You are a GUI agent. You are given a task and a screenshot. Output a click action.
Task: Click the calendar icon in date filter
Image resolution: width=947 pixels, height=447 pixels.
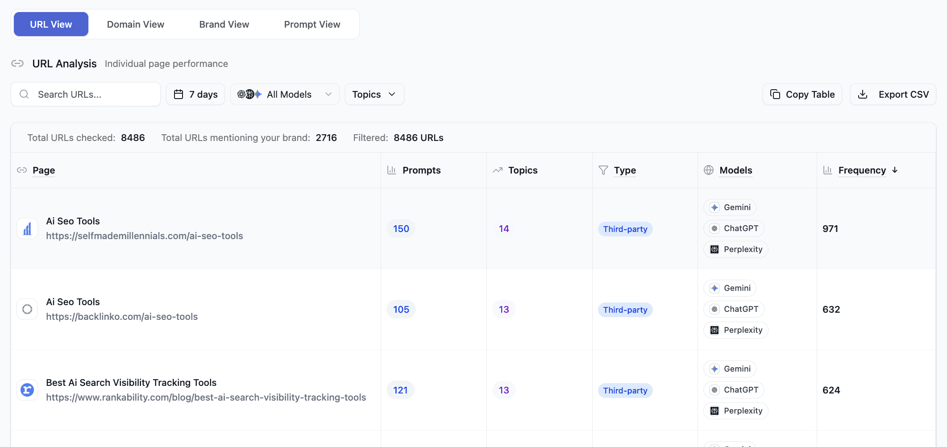pos(179,94)
